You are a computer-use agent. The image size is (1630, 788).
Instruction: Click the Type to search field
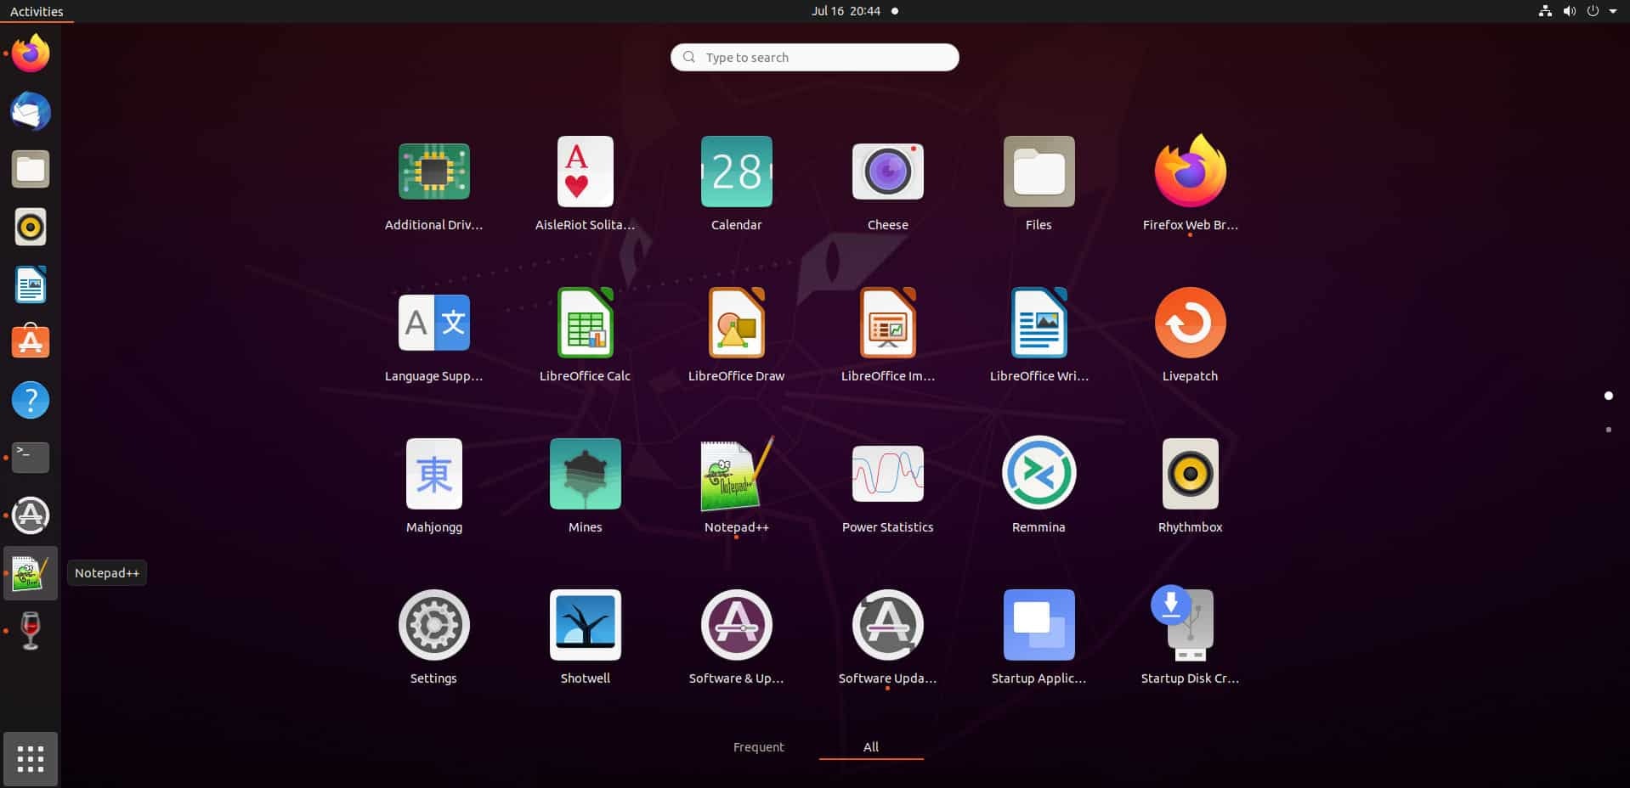[814, 57]
